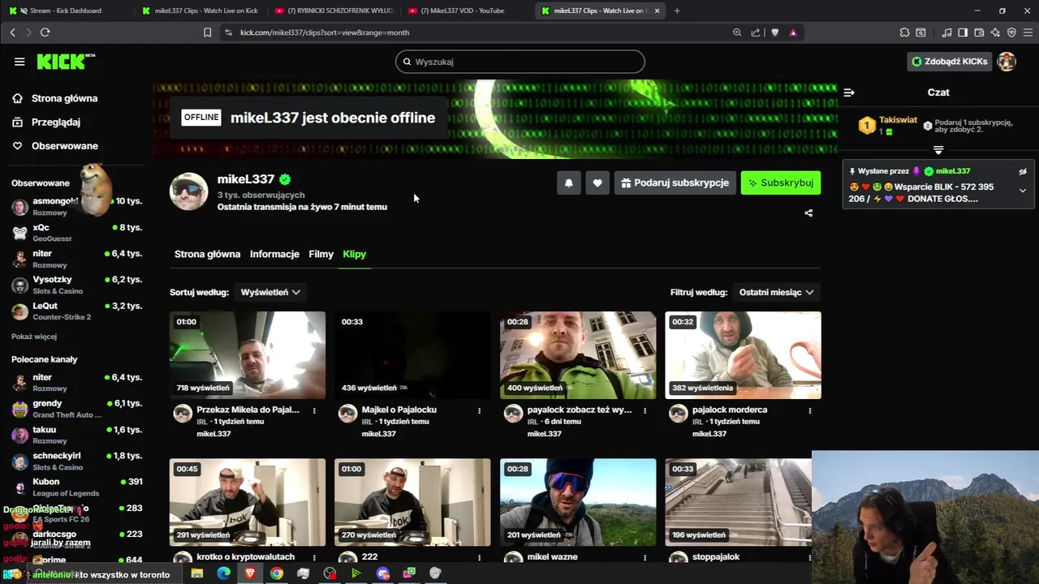Image resolution: width=1039 pixels, height=584 pixels.
Task: Open user profile avatar menu
Action: click(x=1007, y=62)
